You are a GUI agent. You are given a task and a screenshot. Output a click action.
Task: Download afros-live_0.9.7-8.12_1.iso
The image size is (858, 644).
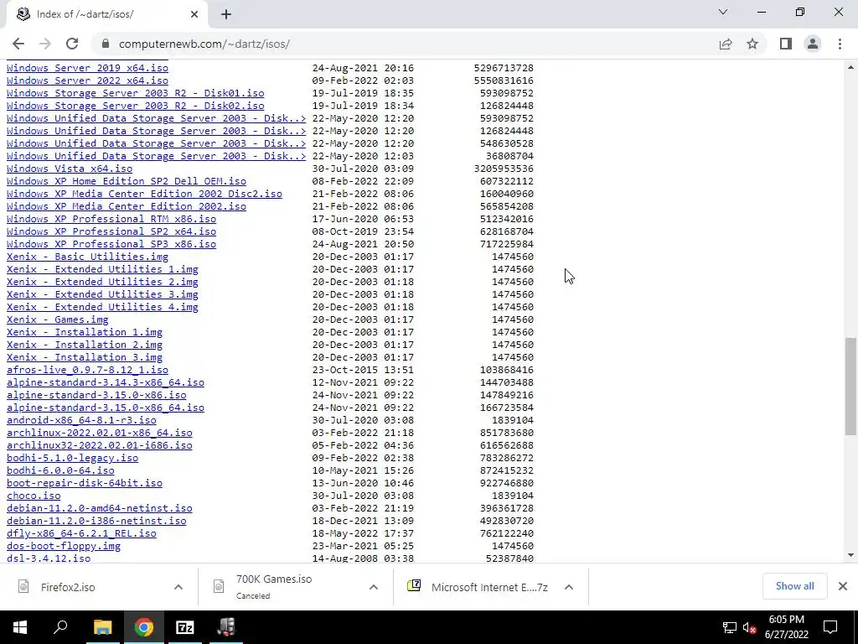click(87, 370)
